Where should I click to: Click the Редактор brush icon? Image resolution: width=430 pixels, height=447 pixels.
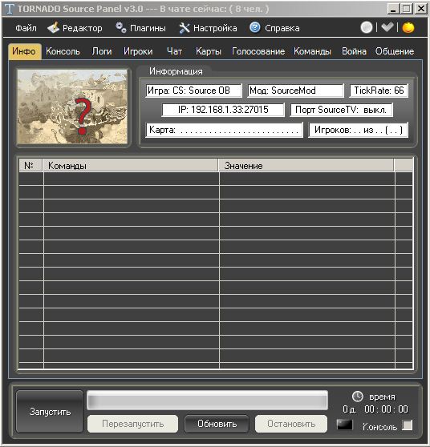click(53, 28)
